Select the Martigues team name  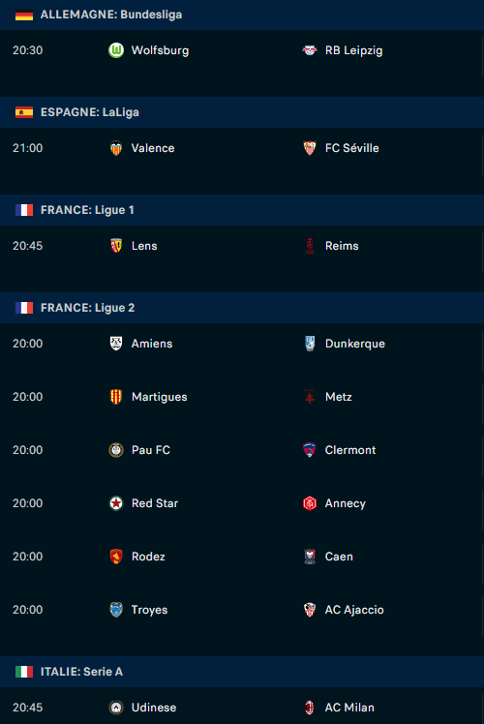(x=160, y=397)
